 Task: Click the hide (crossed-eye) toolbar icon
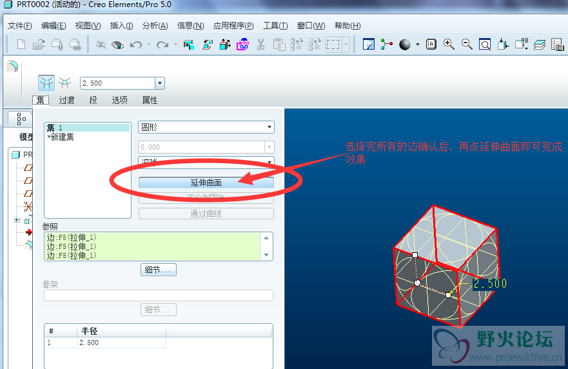tap(101, 45)
